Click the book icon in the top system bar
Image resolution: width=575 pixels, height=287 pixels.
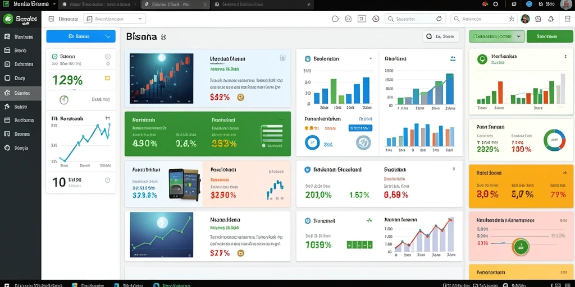(x=514, y=4)
